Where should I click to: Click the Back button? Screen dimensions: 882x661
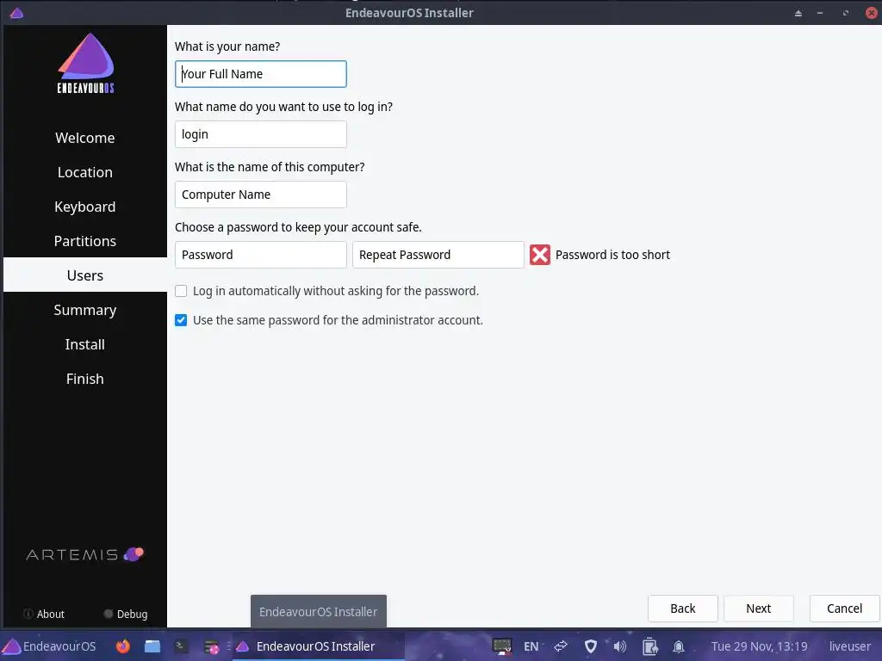point(682,608)
